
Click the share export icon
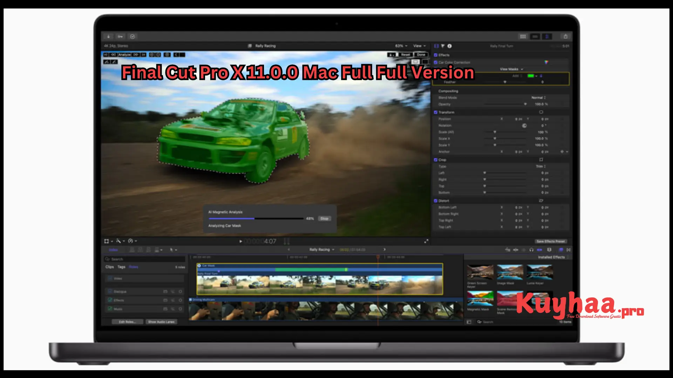[x=565, y=36]
